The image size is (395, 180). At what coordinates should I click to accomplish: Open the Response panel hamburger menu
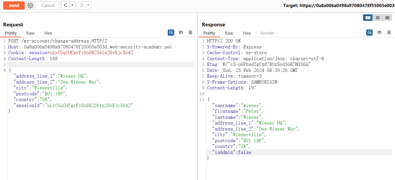(x=389, y=33)
